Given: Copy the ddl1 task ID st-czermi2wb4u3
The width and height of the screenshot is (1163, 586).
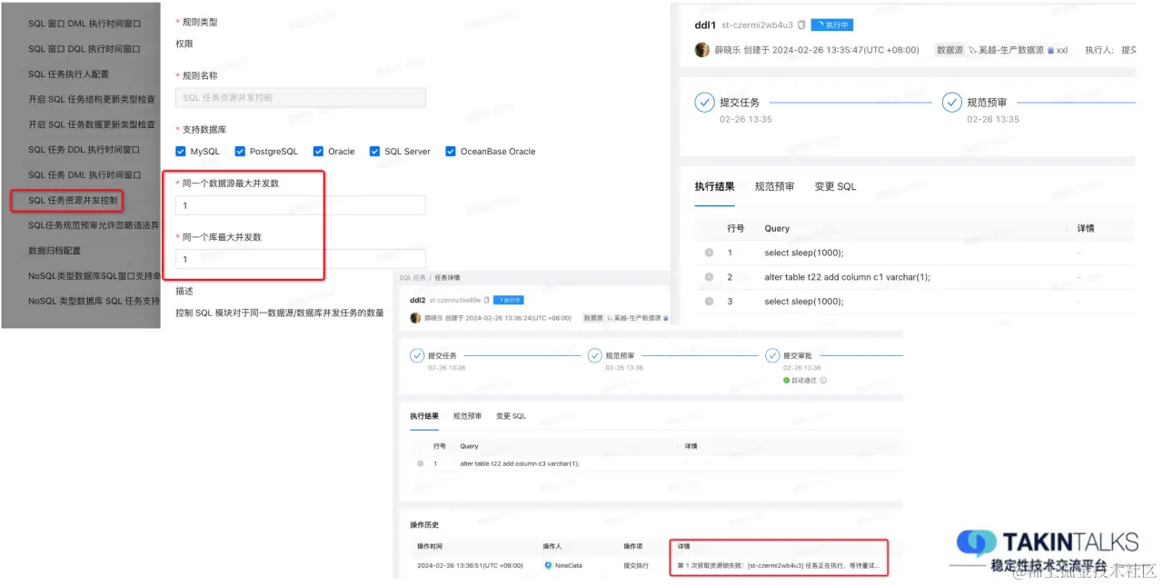Looking at the screenshot, I should click(x=801, y=25).
